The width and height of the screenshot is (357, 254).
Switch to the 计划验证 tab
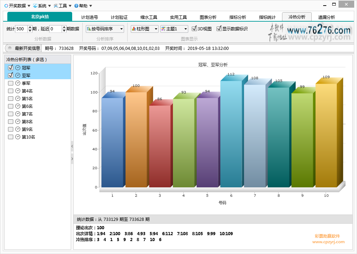119,17
